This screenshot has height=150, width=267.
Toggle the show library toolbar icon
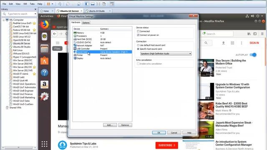point(87,4)
